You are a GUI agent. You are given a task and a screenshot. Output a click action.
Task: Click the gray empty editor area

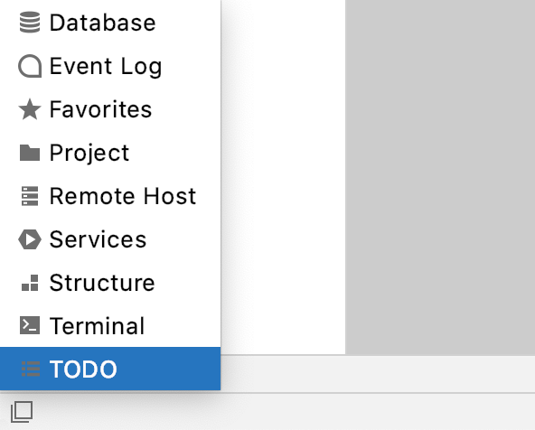[x=440, y=177]
